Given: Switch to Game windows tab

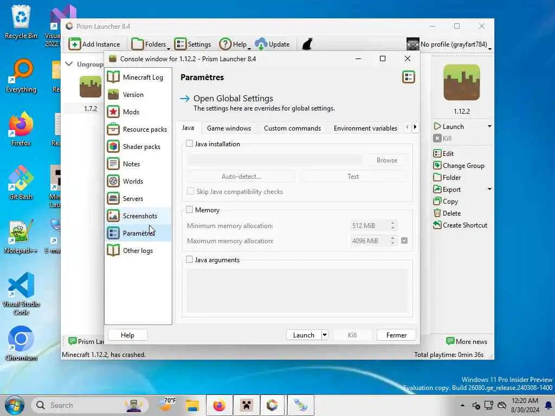Looking at the screenshot, I should 229,128.
